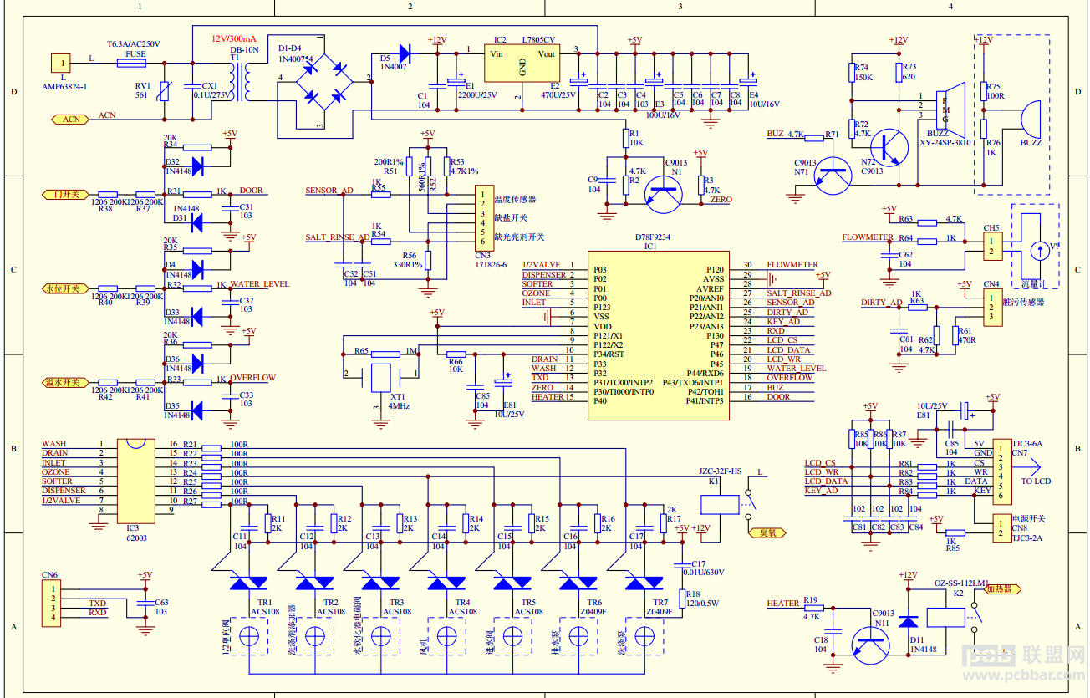Screen dimensions: 1090x698
Task: Click the BUZ label beside R71
Action: click(775, 134)
